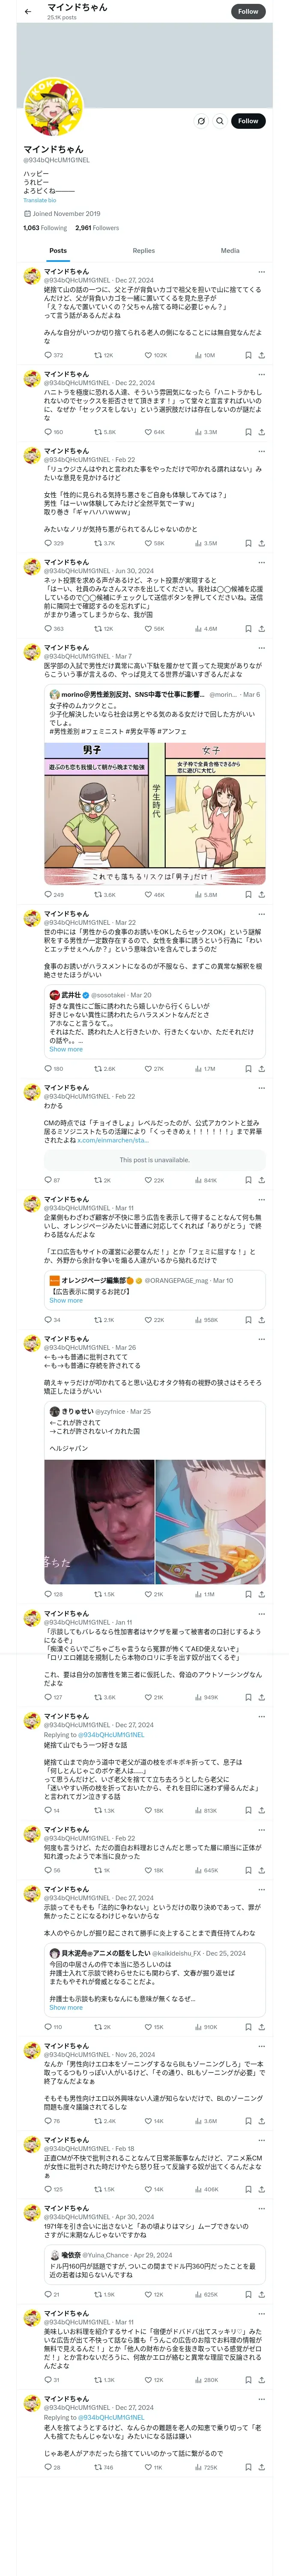
Task: Bookmark the Mar 7 post about medical school
Action: [x=248, y=895]
